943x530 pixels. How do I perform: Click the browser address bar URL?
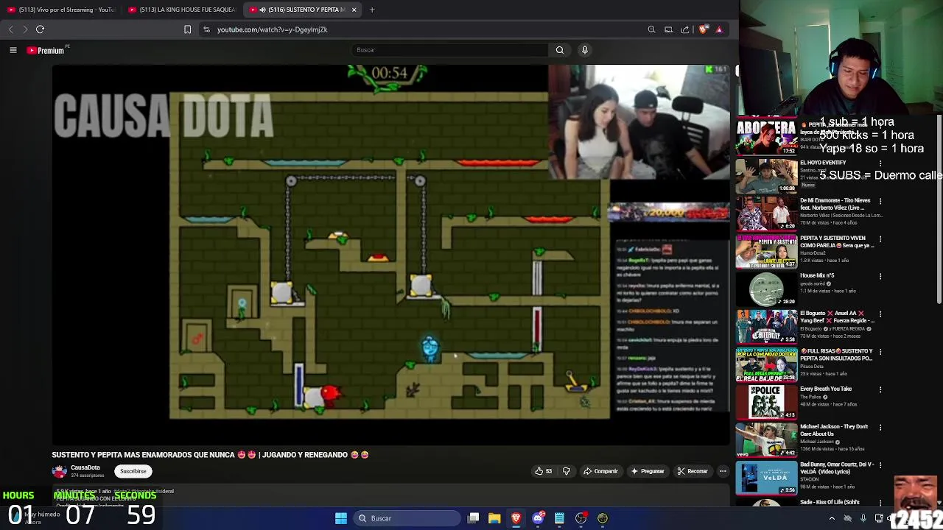[272, 29]
